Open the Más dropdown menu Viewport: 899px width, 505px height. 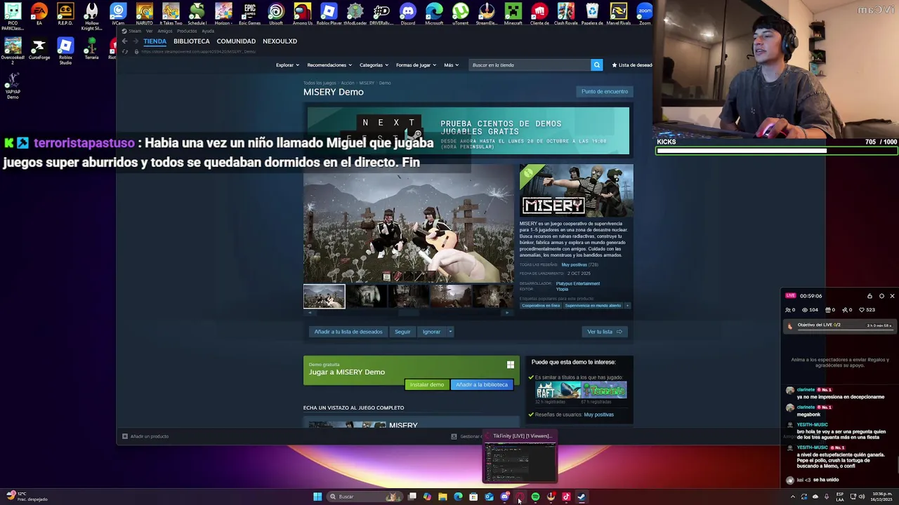451,65
